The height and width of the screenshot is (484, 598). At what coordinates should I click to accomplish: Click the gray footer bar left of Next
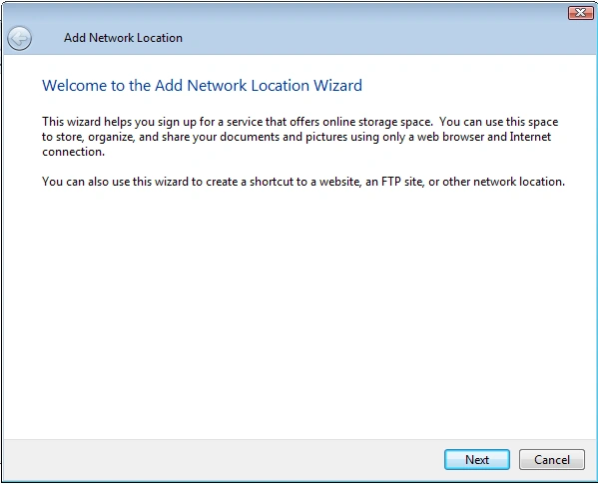[222, 460]
